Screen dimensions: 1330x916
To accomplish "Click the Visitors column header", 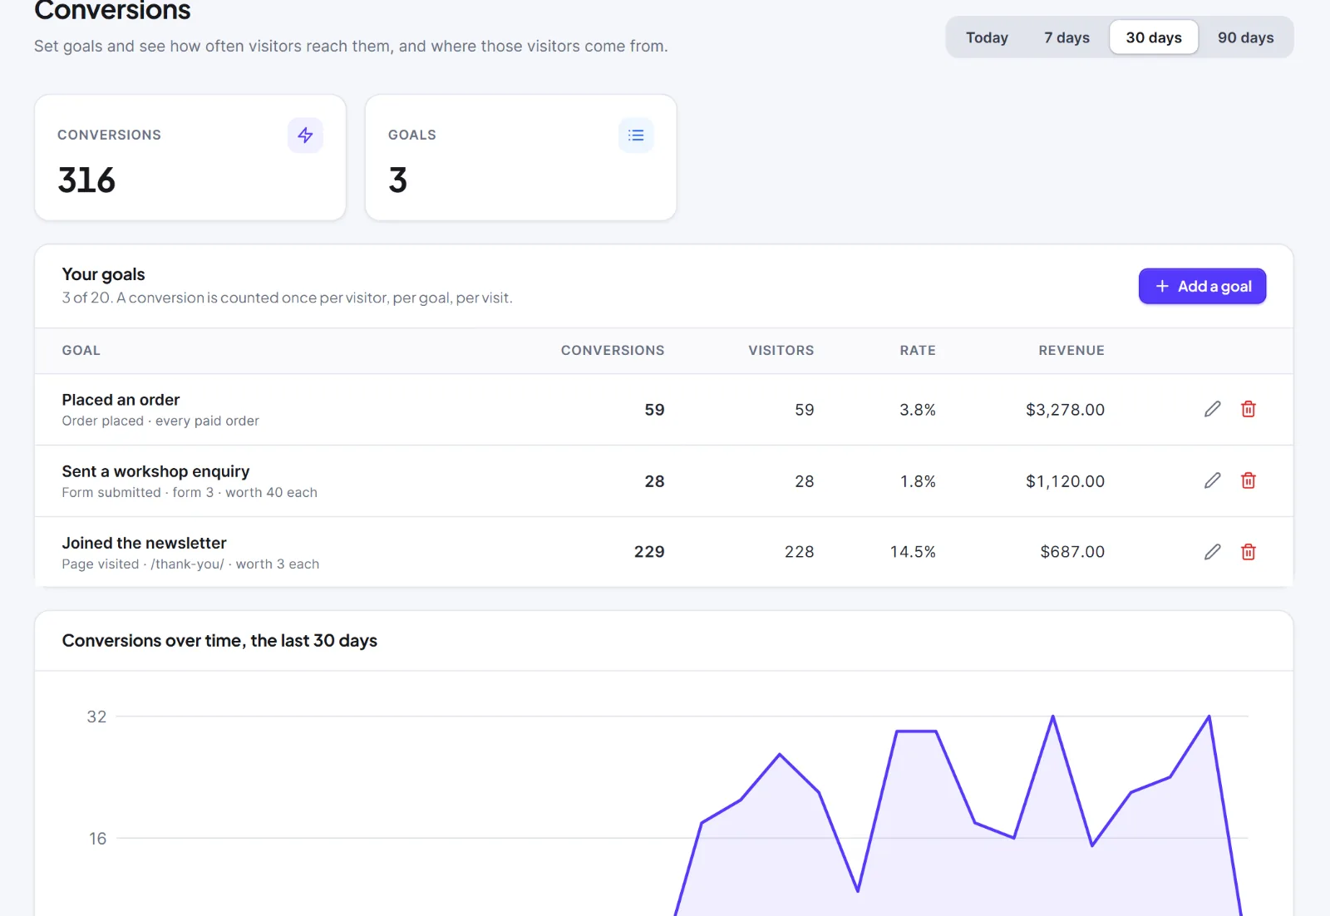I will coord(781,351).
